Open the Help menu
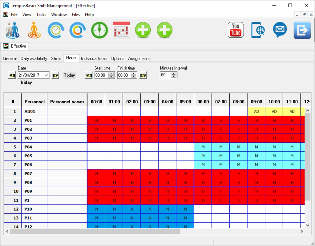315x246 pixels. coord(89,14)
